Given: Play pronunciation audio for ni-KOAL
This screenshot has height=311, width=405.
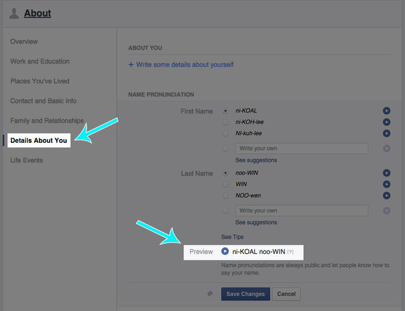Looking at the screenshot, I should click(386, 111).
